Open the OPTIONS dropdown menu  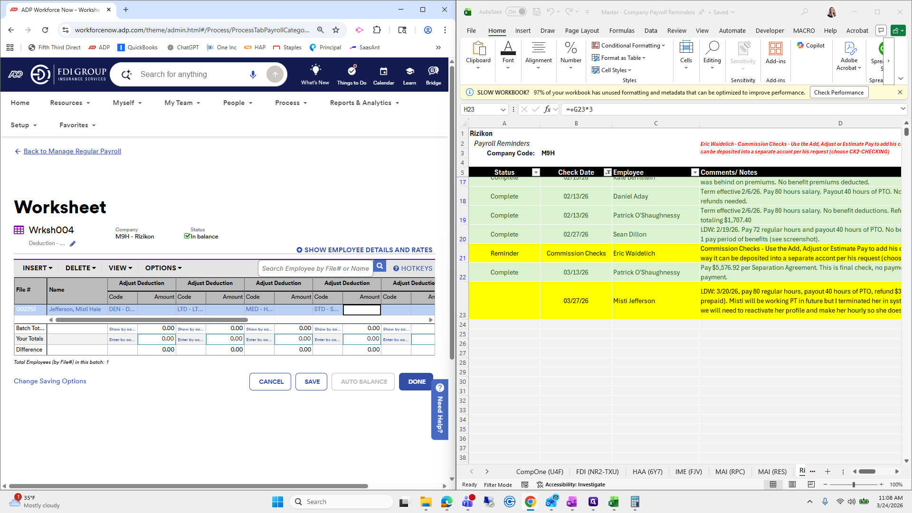(x=163, y=268)
